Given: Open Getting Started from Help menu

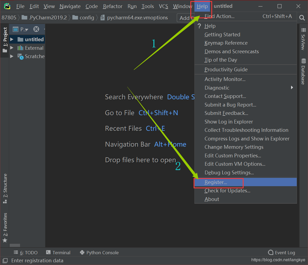Looking at the screenshot, I should tap(245, 34).
